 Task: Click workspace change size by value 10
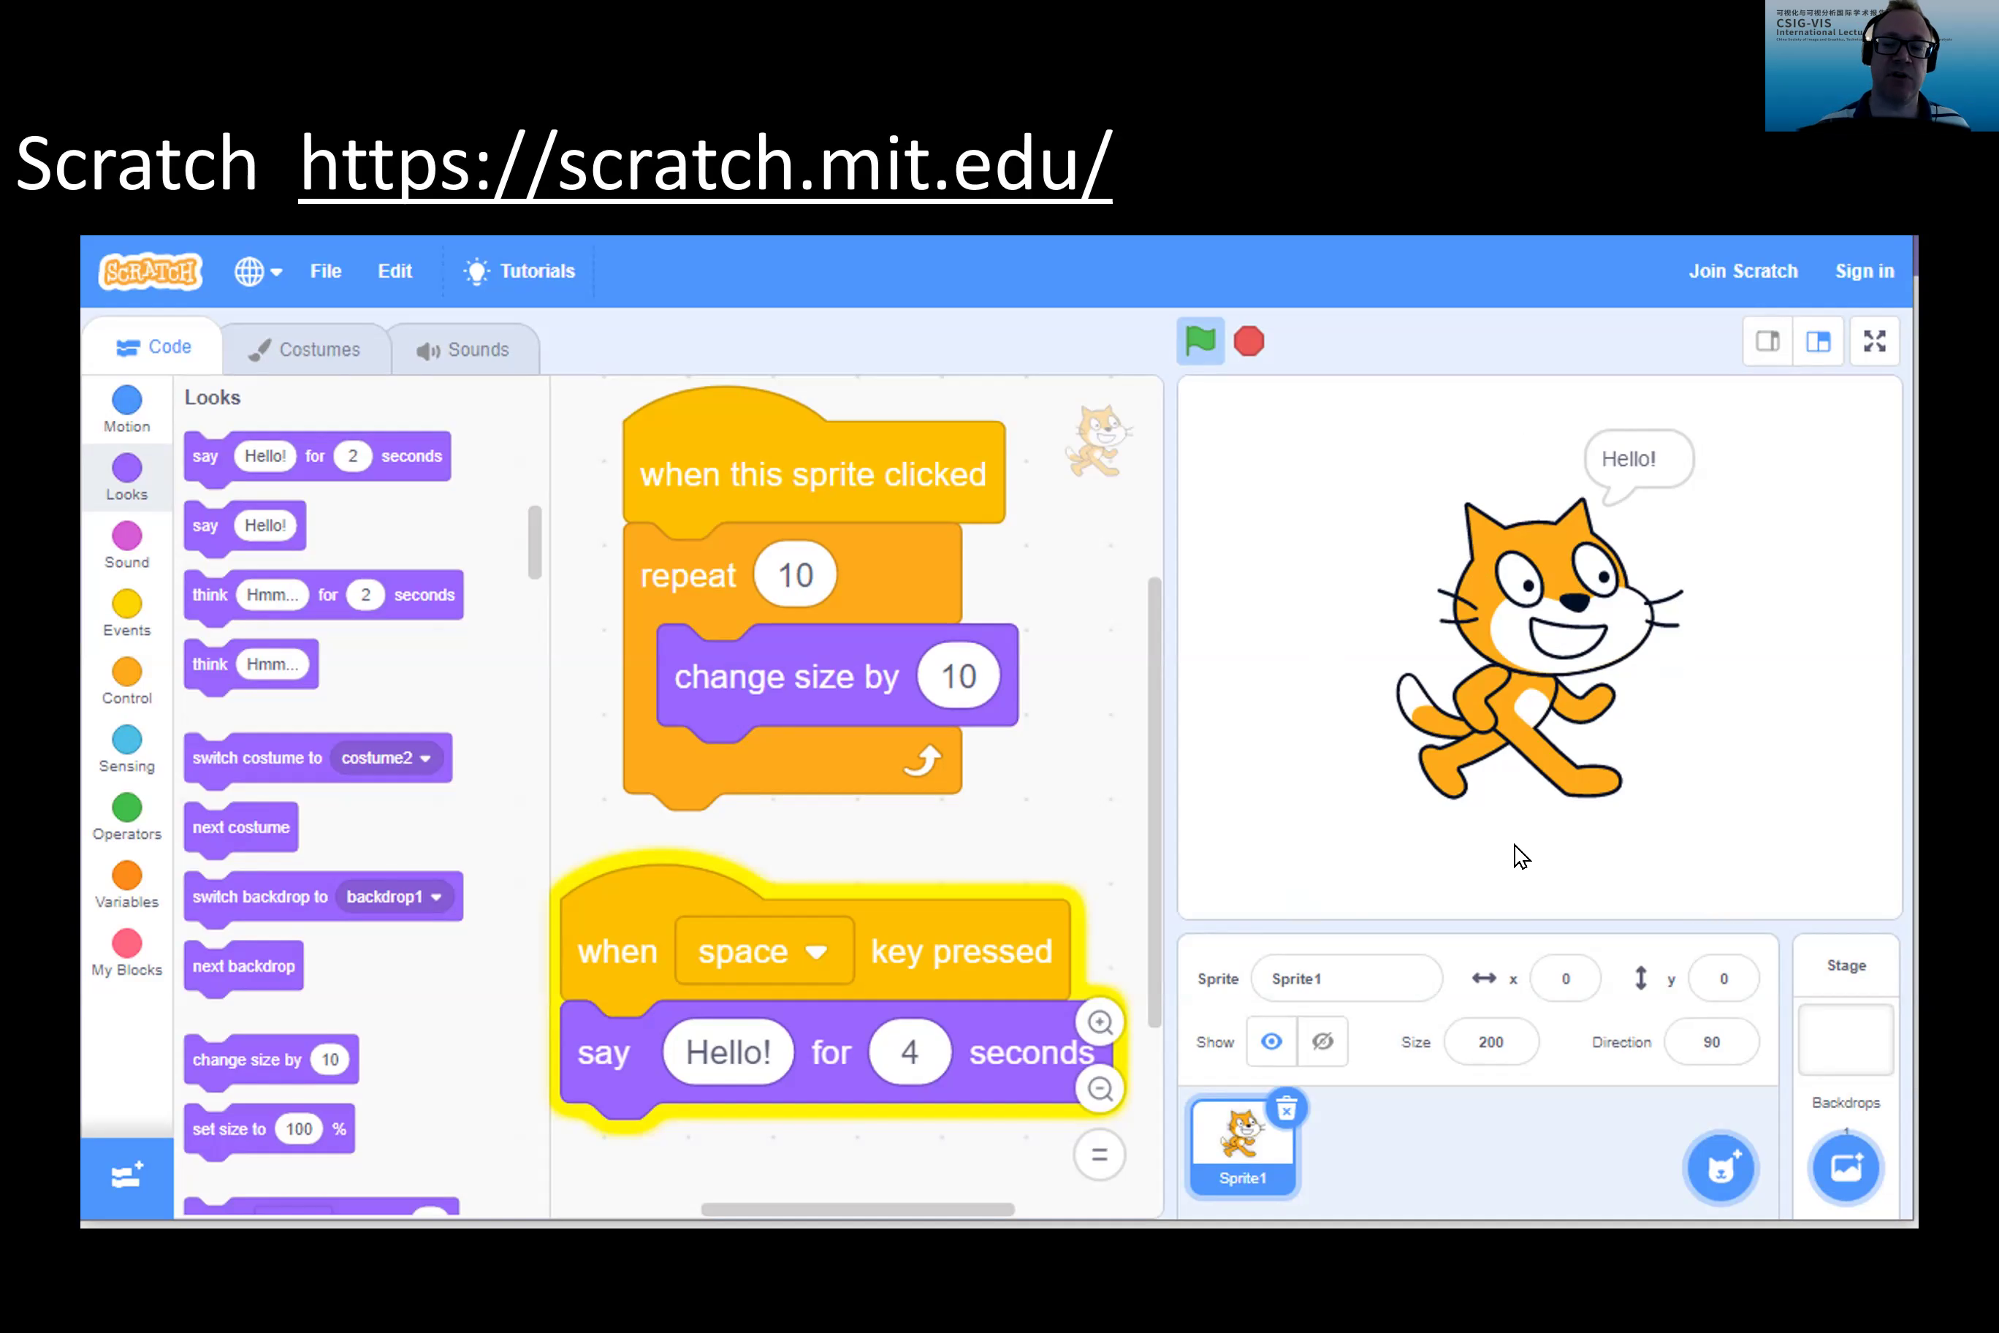(959, 677)
